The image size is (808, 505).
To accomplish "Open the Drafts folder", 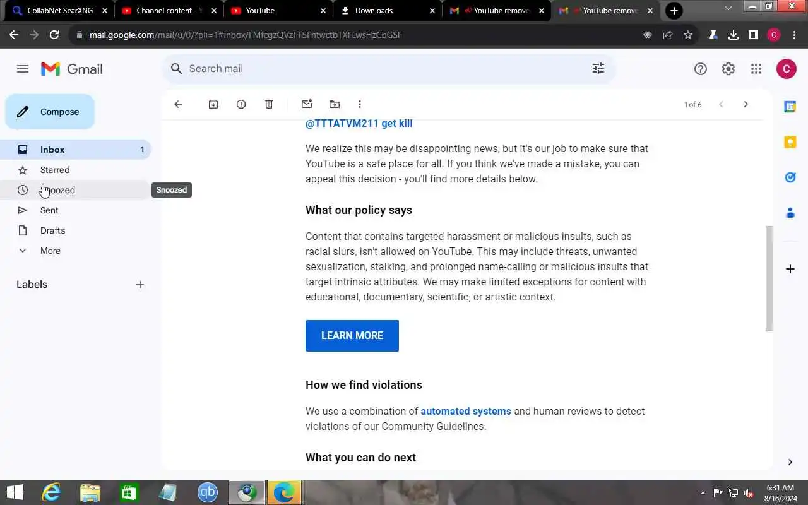I will 76,230.
